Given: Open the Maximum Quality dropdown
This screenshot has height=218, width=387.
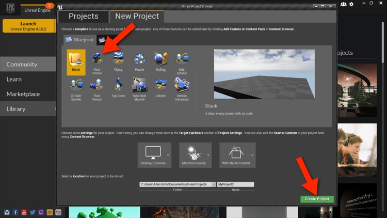Looking at the screenshot, I should 195,155.
